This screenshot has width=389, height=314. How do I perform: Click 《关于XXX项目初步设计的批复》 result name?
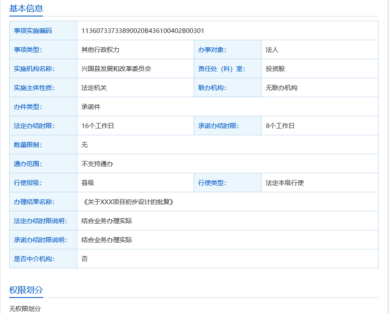128,202
